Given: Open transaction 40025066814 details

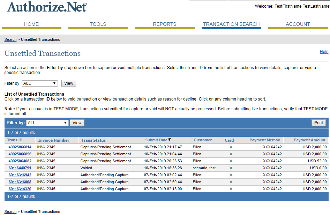Looking at the screenshot, I should point(20,147).
